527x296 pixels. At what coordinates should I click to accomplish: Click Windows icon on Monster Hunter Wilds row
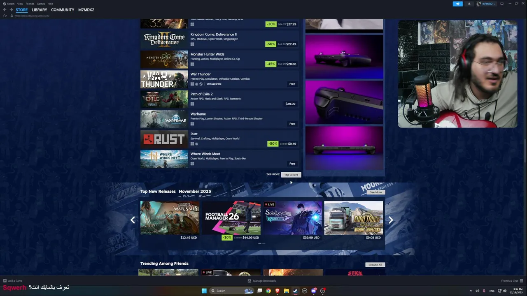tap(192, 64)
